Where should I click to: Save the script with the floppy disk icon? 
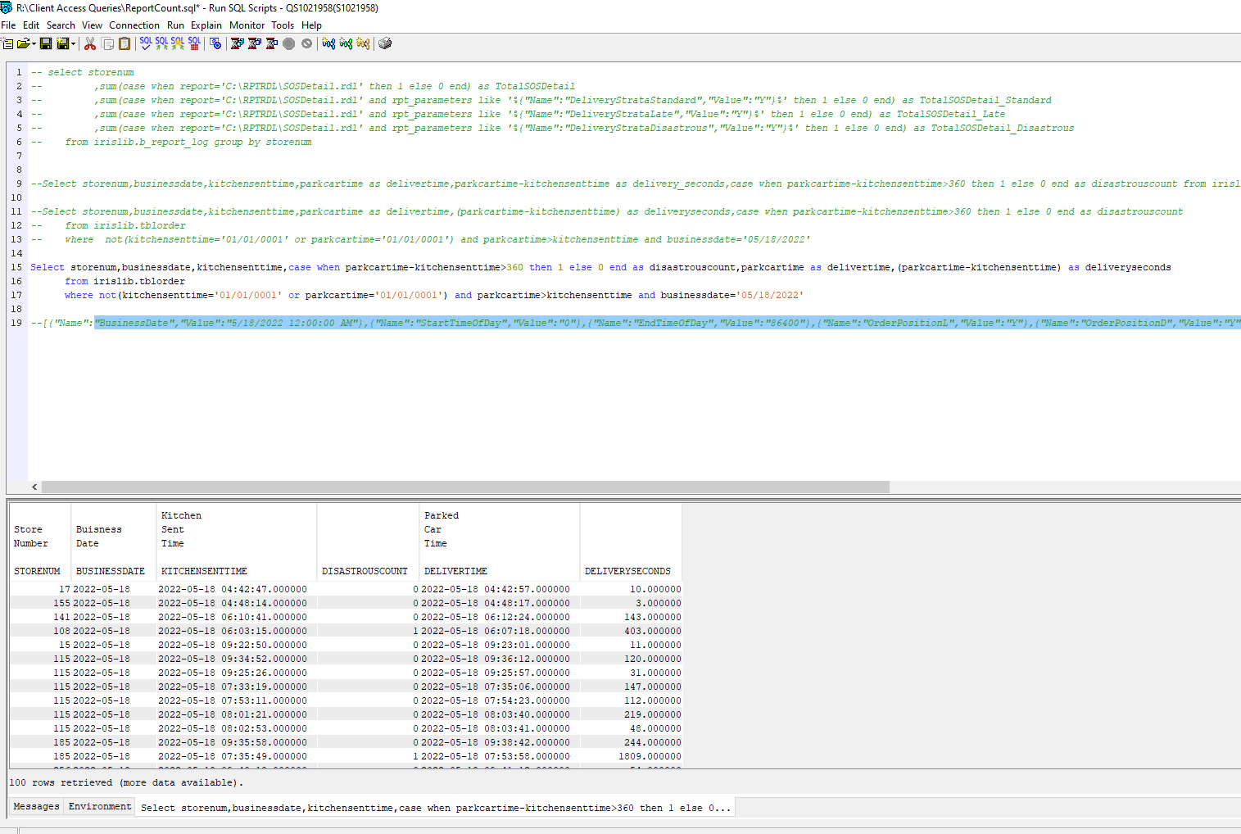click(46, 43)
